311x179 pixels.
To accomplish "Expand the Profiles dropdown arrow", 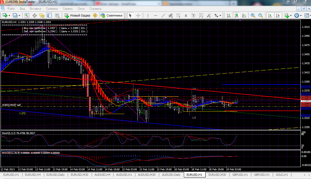I will click(x=19, y=15).
